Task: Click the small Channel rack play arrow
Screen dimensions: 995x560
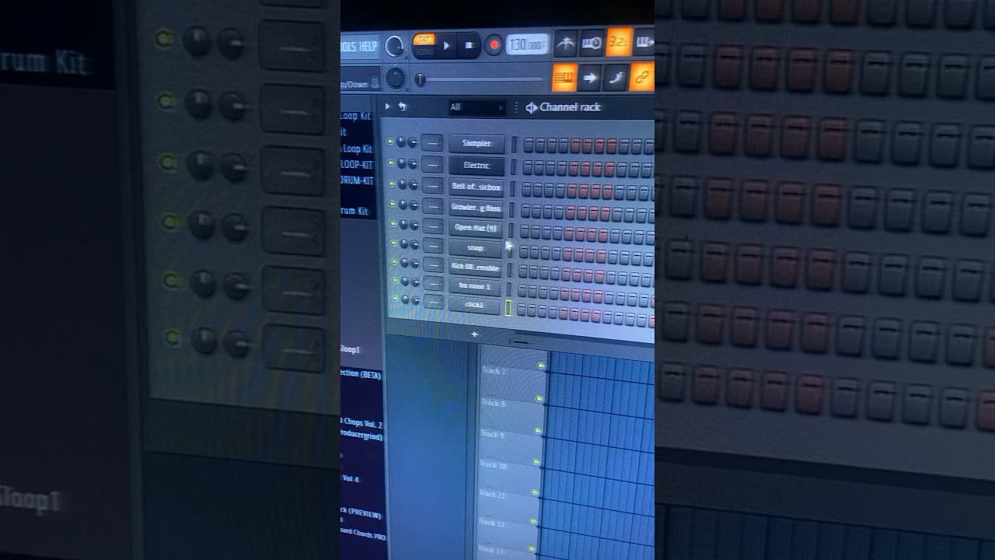Action: click(388, 107)
